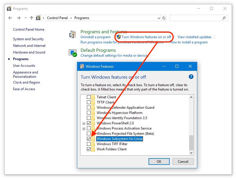This screenshot has width=236, height=179.
Task: Enable Windows Process Activation Service checkbox
Action: [89, 128]
